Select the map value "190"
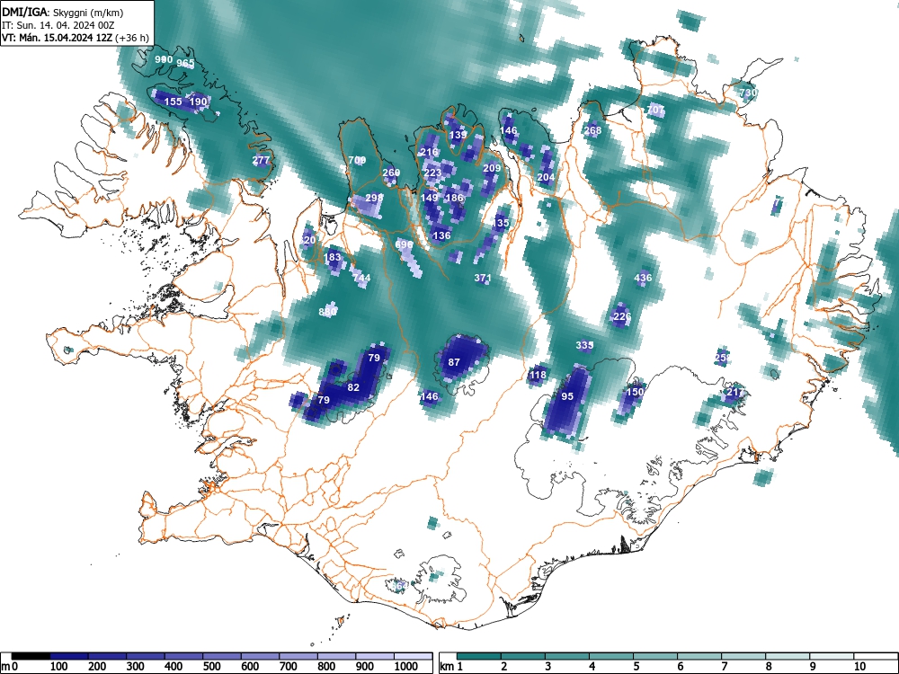899x674 pixels. (x=198, y=102)
